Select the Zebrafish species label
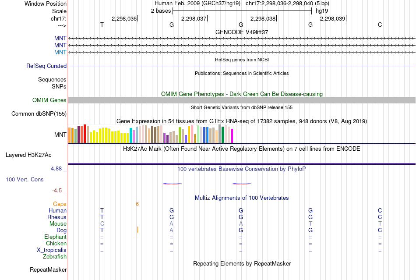416x280 pixels. tap(55, 257)
